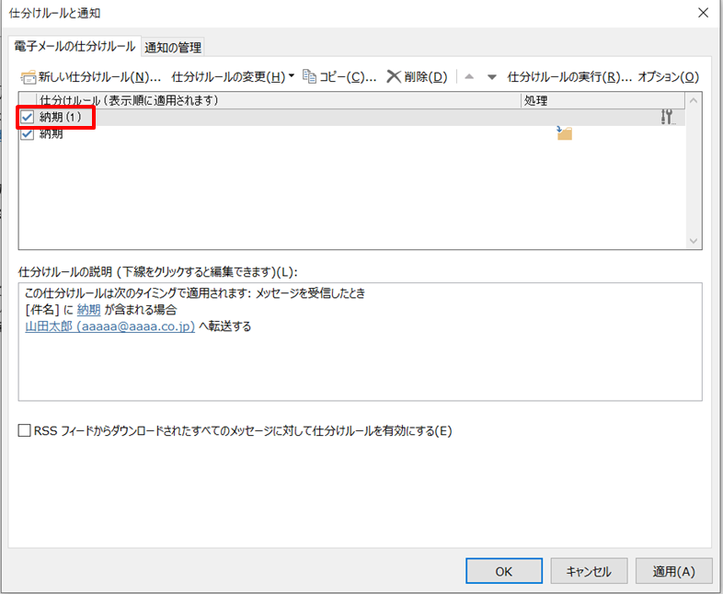Click 削除(D) toolbar button
Image resolution: width=723 pixels, height=594 pixels.
point(417,77)
